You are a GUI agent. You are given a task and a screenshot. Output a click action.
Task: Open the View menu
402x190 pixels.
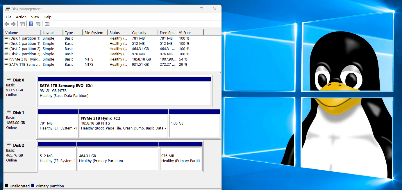click(x=35, y=17)
